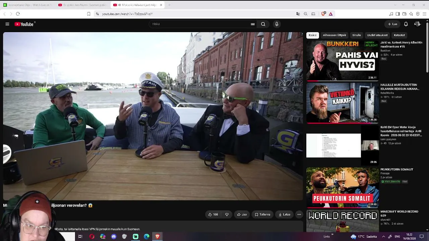The height and width of the screenshot is (241, 429).
Task: Open Brave Rewards triangle icon
Action: (x=331, y=14)
